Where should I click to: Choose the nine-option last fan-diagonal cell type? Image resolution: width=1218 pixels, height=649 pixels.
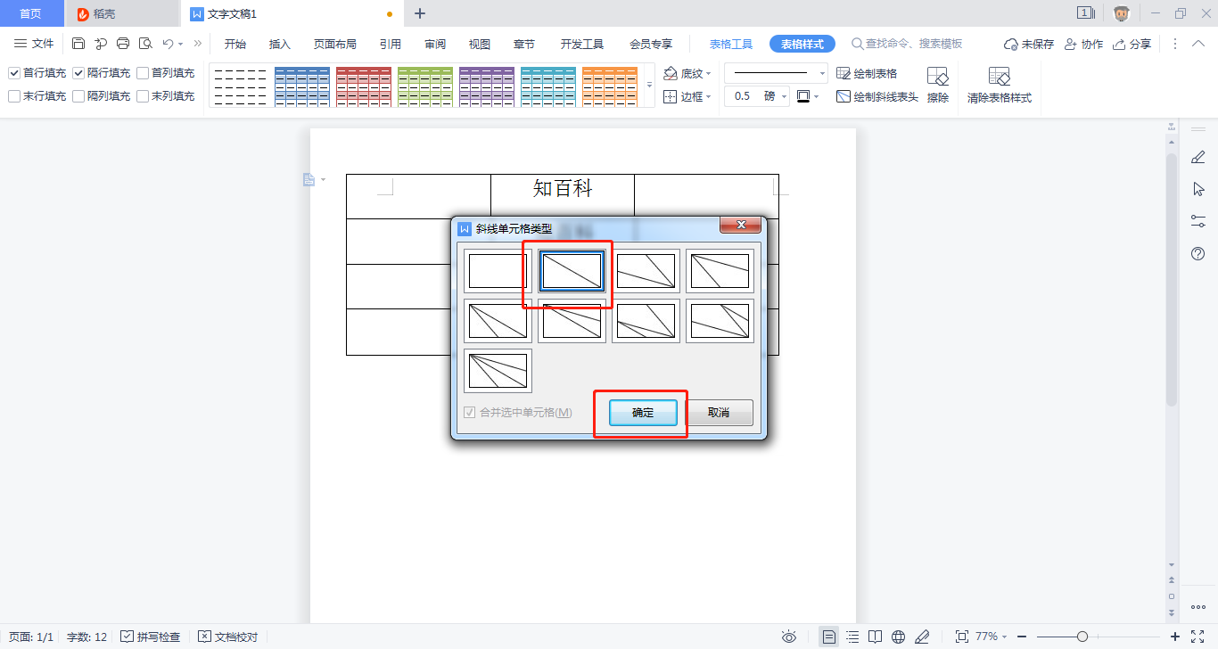[498, 371]
